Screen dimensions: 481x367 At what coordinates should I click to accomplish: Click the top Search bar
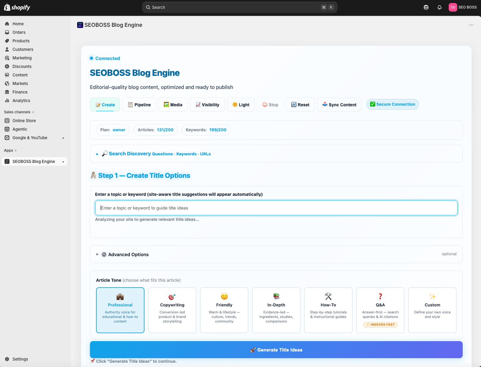(240, 7)
